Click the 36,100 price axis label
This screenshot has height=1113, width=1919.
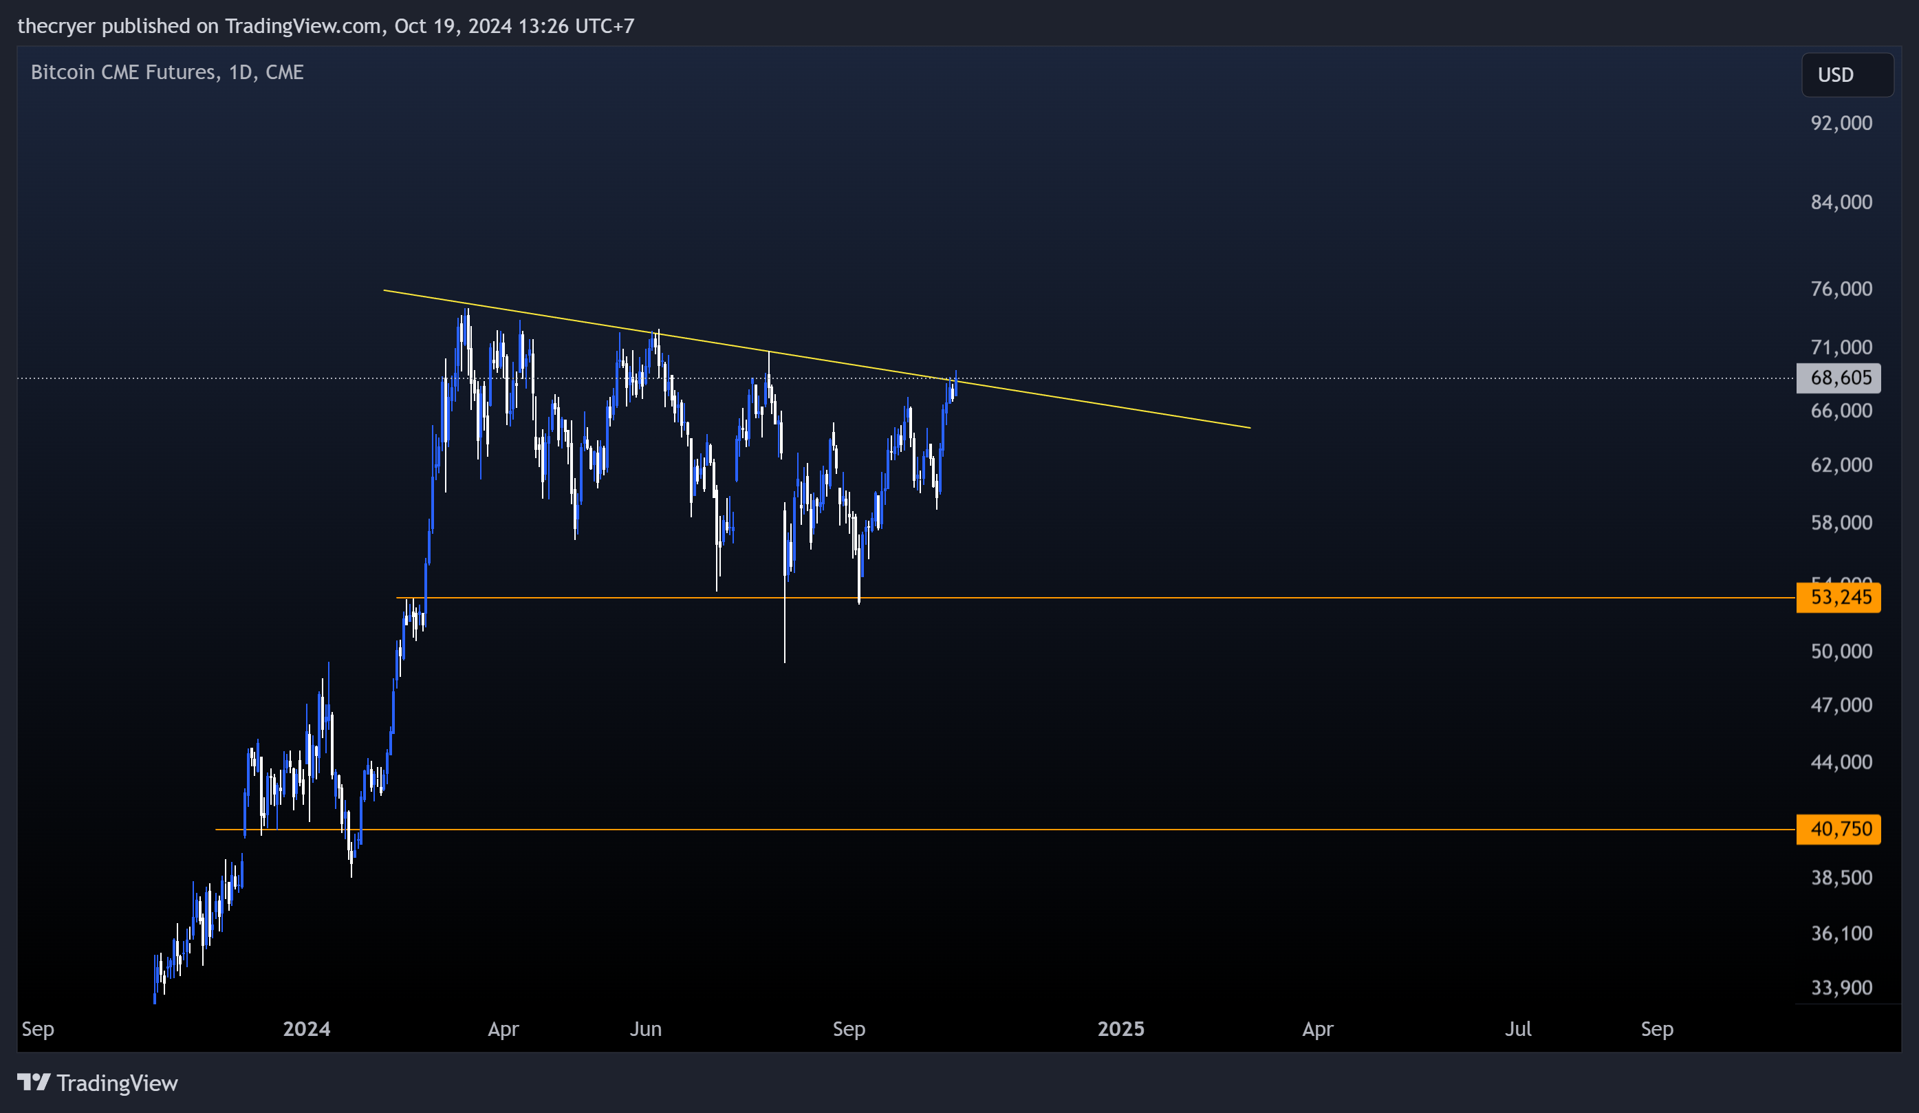coord(1841,934)
